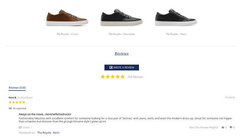Image resolution: width=241 pixels, height=139 pixels.
Task: Open the 558 Reviews count link
Action: [x=135, y=77]
